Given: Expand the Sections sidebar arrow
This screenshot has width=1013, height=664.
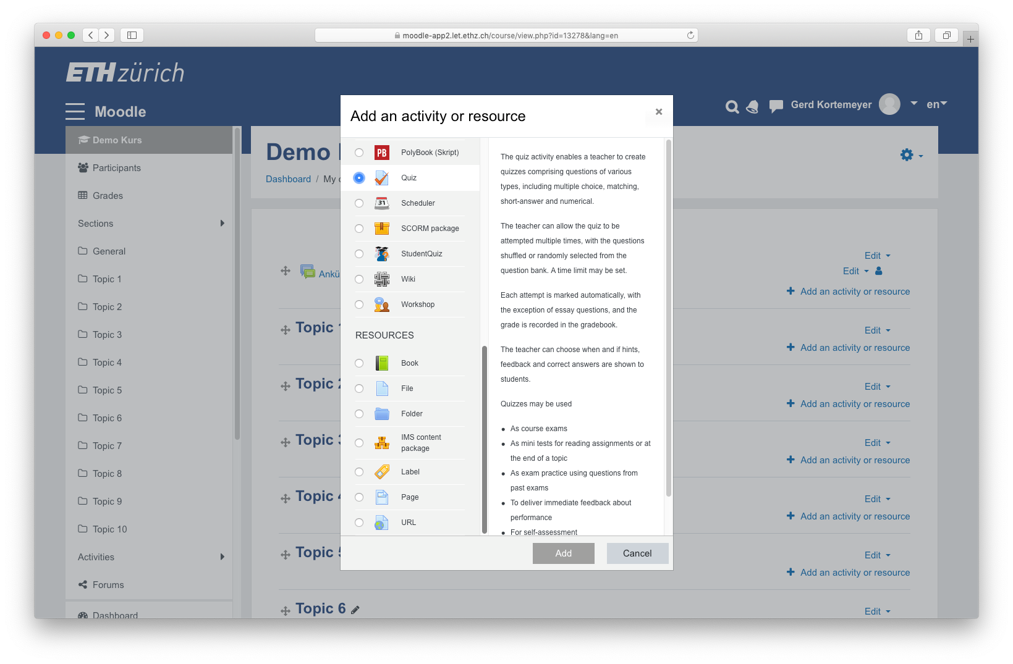Looking at the screenshot, I should (x=223, y=224).
